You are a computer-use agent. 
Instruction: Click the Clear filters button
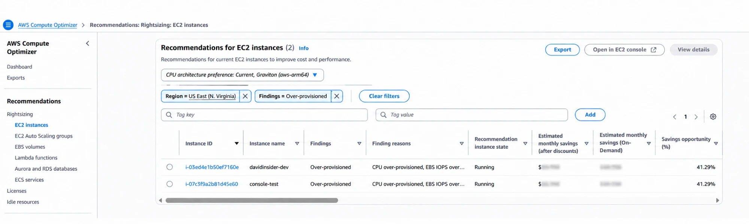click(x=384, y=96)
